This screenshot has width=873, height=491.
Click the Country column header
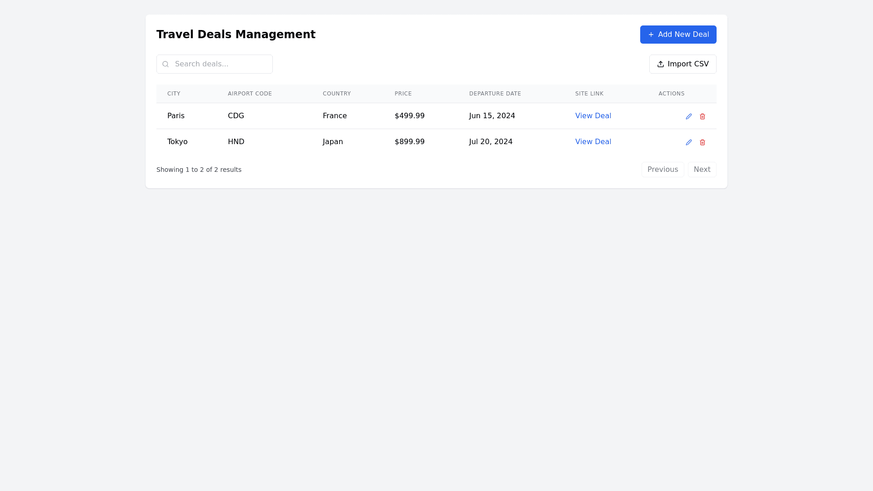click(x=336, y=94)
